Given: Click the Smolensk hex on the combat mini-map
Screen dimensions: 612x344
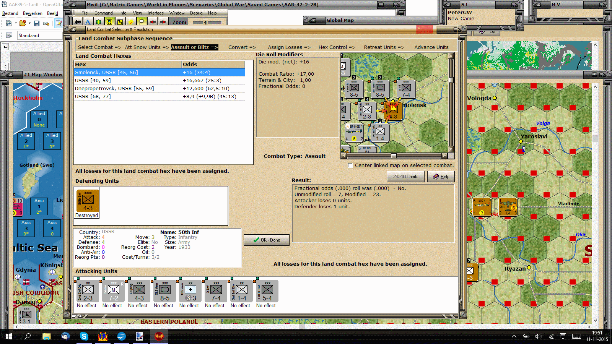Looking at the screenshot, I should coord(393,110).
